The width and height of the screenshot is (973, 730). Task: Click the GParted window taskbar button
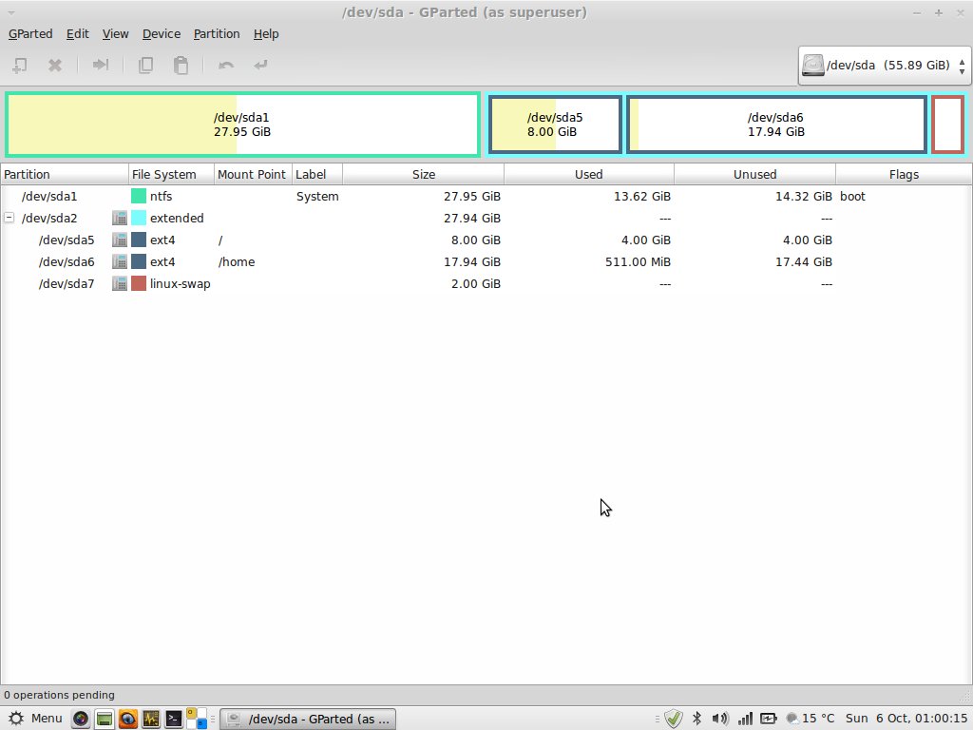point(308,719)
